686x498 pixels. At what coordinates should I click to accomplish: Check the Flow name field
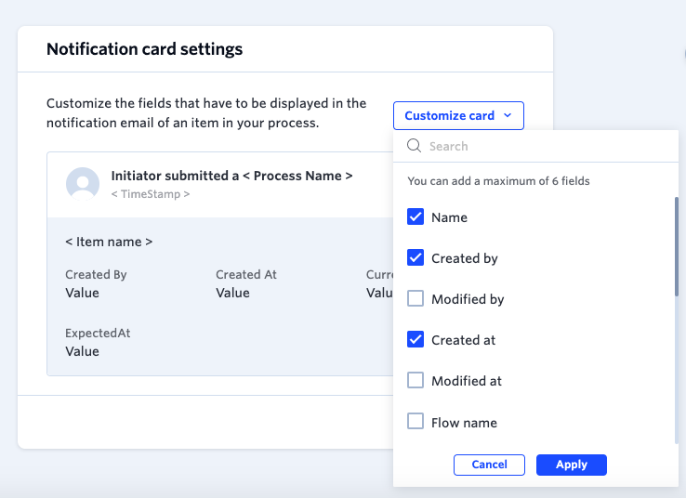tap(416, 422)
